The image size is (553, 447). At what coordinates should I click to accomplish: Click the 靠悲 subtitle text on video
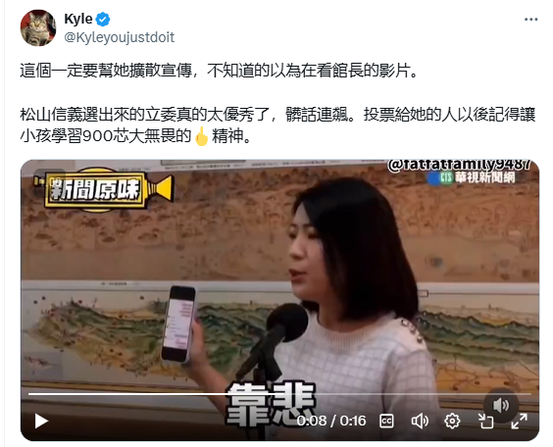271,403
